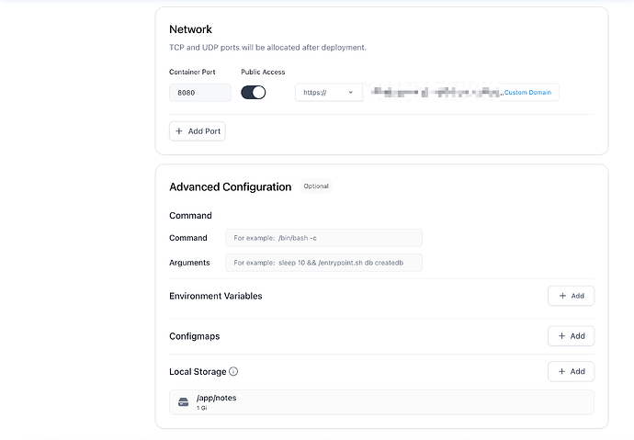Click the plus icon for Local Storage
Image resolution: width=634 pixels, height=440 pixels.
(561, 371)
